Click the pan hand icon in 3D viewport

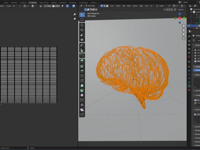tap(184, 30)
